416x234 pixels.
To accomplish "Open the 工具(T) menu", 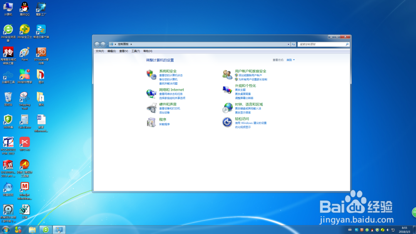I will [x=136, y=51].
